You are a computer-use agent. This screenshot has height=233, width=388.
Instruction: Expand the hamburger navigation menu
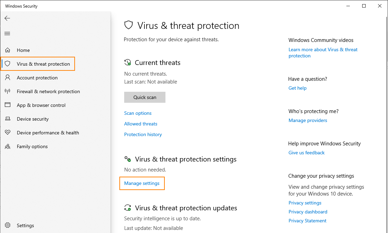click(x=7, y=33)
